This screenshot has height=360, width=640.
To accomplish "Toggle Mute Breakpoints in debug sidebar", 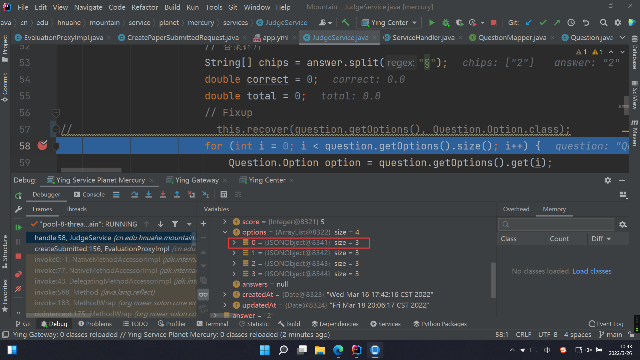I will click(18, 289).
